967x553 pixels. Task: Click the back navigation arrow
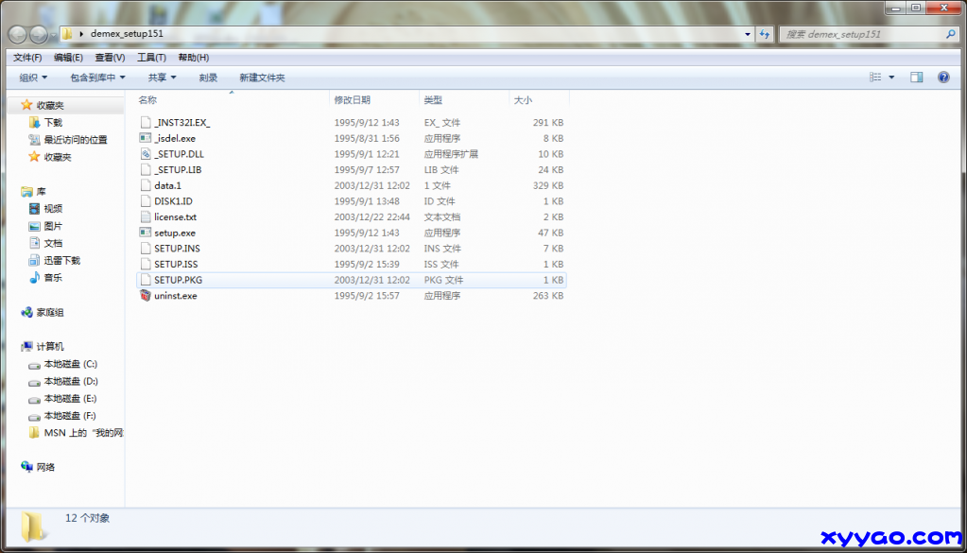coord(17,34)
